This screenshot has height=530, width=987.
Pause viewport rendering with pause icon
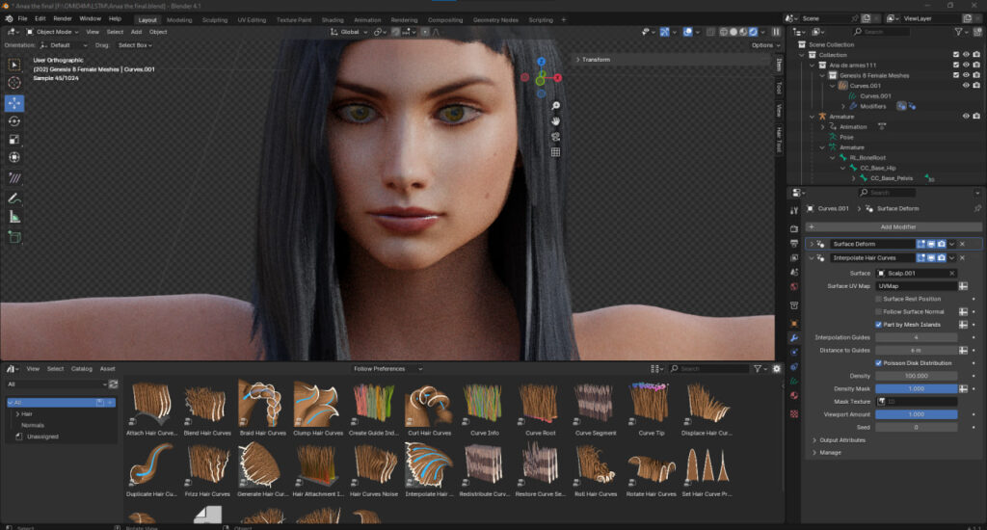[776, 32]
